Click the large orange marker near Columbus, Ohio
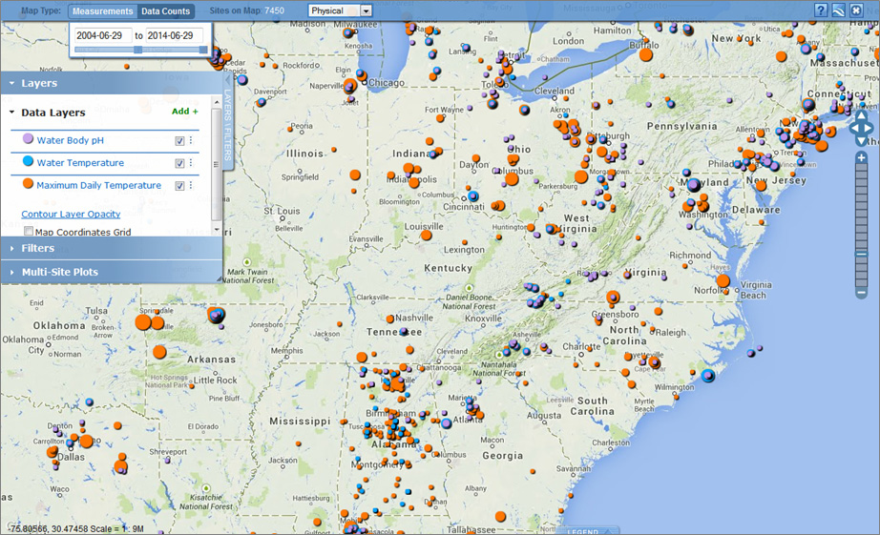This screenshot has width=880, height=535. (x=512, y=179)
